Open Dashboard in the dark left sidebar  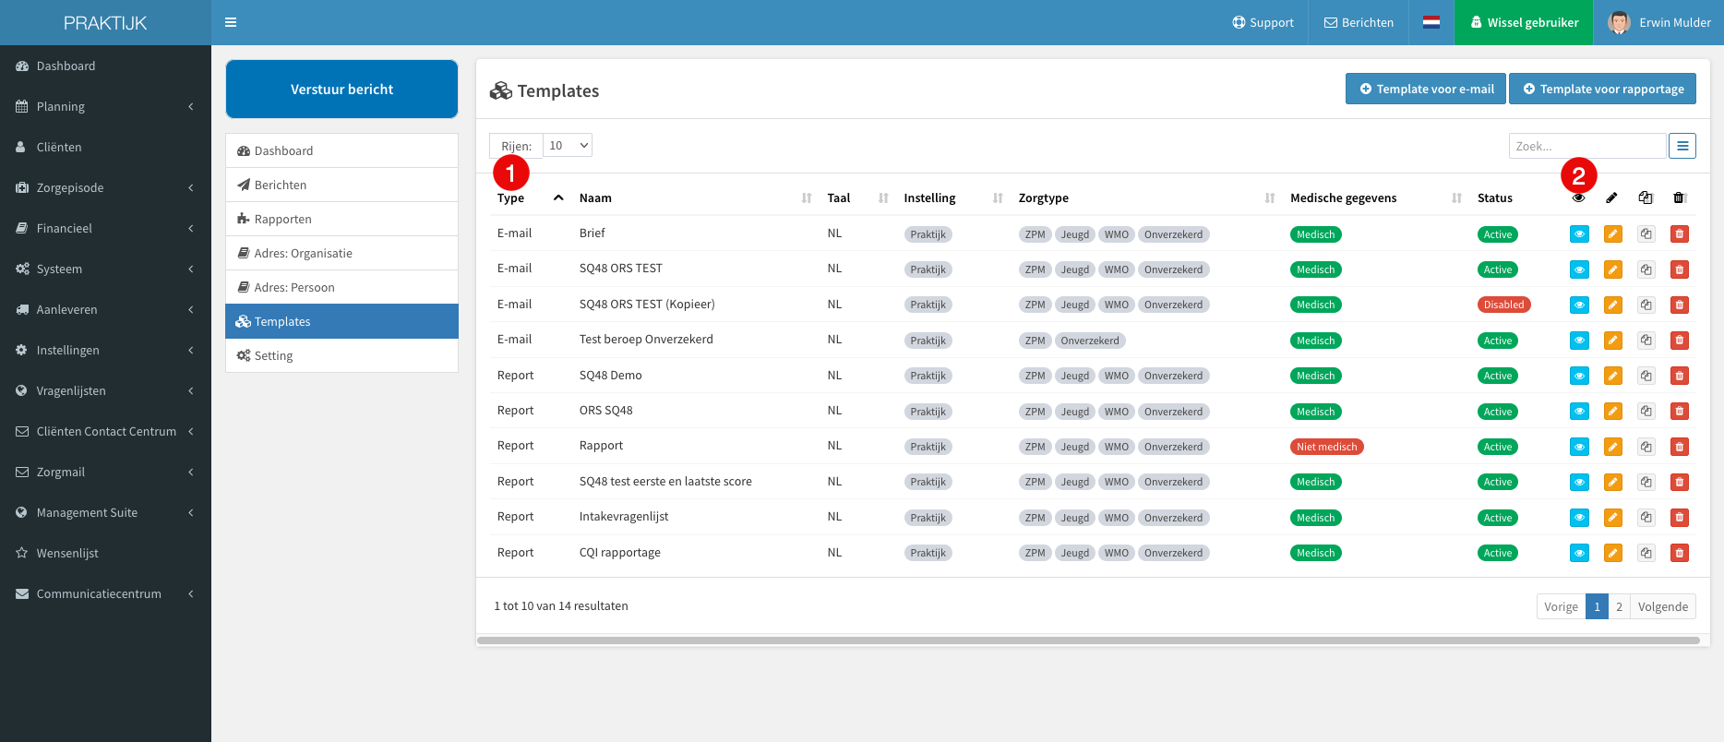click(x=105, y=66)
